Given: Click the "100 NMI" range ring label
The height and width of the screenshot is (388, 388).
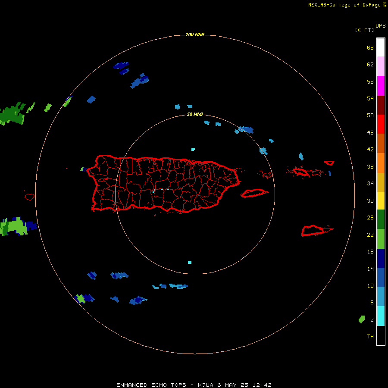Looking at the screenshot, I should pos(195,34).
